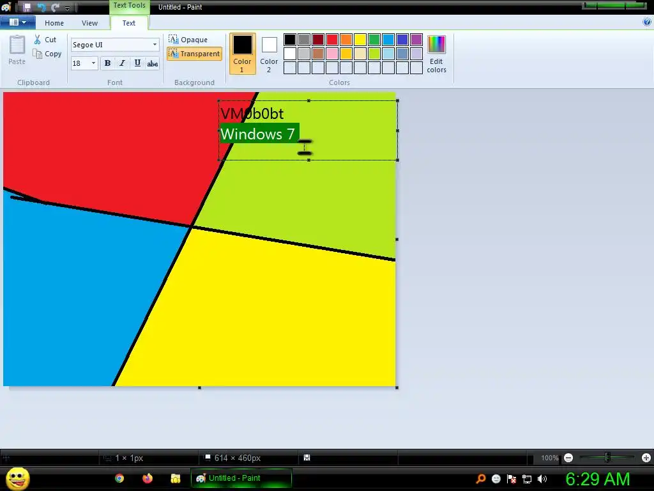Undo the last action
The width and height of the screenshot is (654, 491).
(x=41, y=7)
